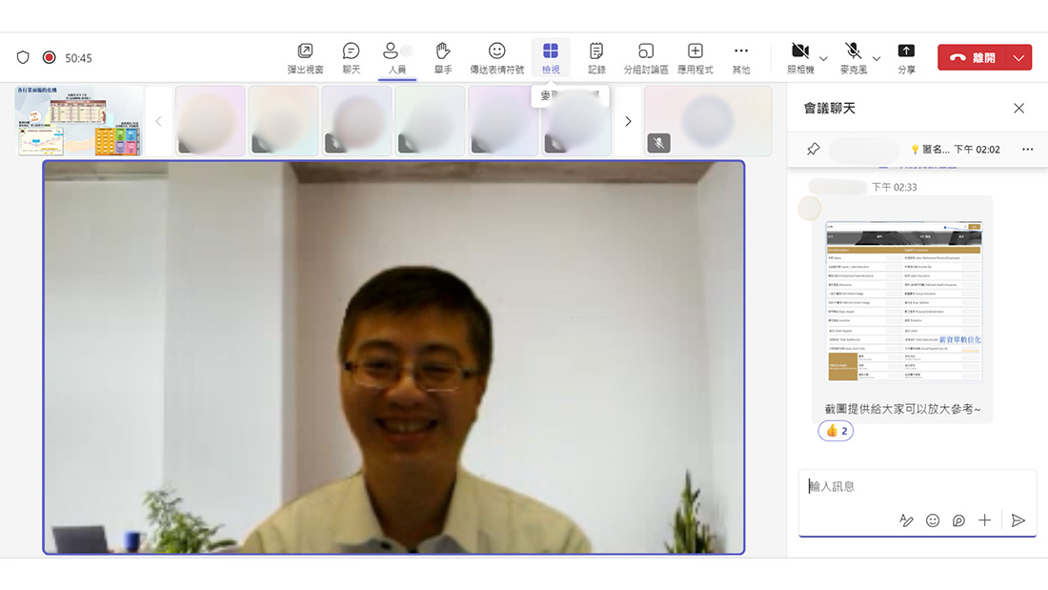
Task: Open the shared payslip screenshot in chat
Action: click(x=903, y=301)
